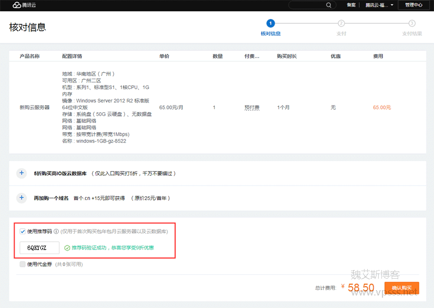434x308 pixels.
Task: Focus the referral code input field
Action: pyautogui.click(x=39, y=248)
